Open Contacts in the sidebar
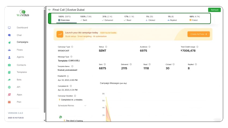228x128 pixels. [x=21, y=65]
